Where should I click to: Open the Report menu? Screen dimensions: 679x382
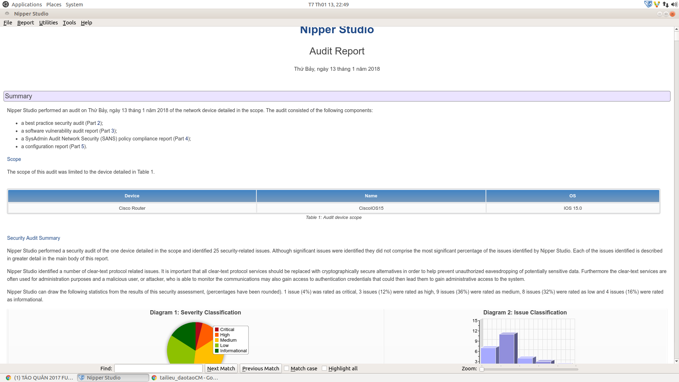click(25, 22)
